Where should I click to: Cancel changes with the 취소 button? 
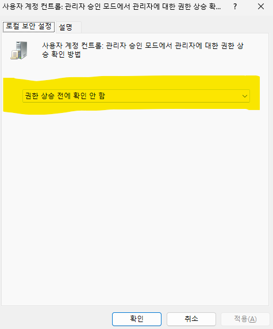click(x=191, y=319)
